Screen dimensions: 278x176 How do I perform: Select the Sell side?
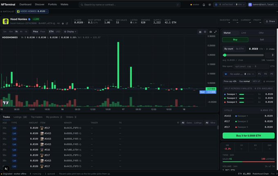(262, 40)
